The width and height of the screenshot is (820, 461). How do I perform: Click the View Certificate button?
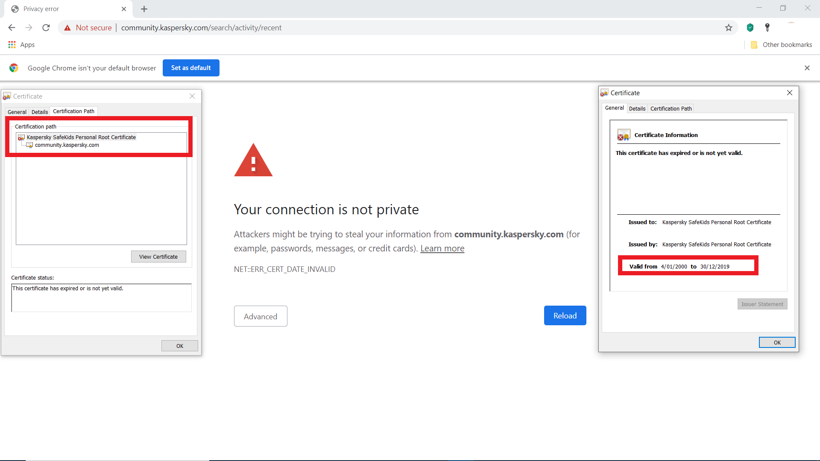point(158,257)
